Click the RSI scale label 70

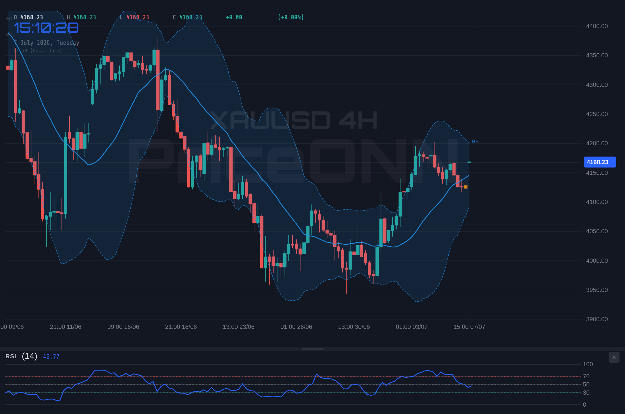(586, 376)
